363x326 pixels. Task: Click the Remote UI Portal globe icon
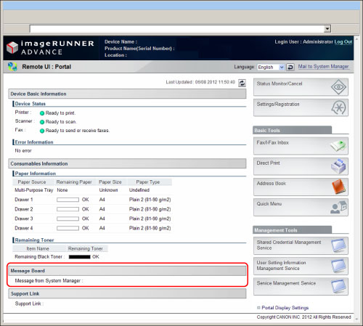[x=12, y=67]
